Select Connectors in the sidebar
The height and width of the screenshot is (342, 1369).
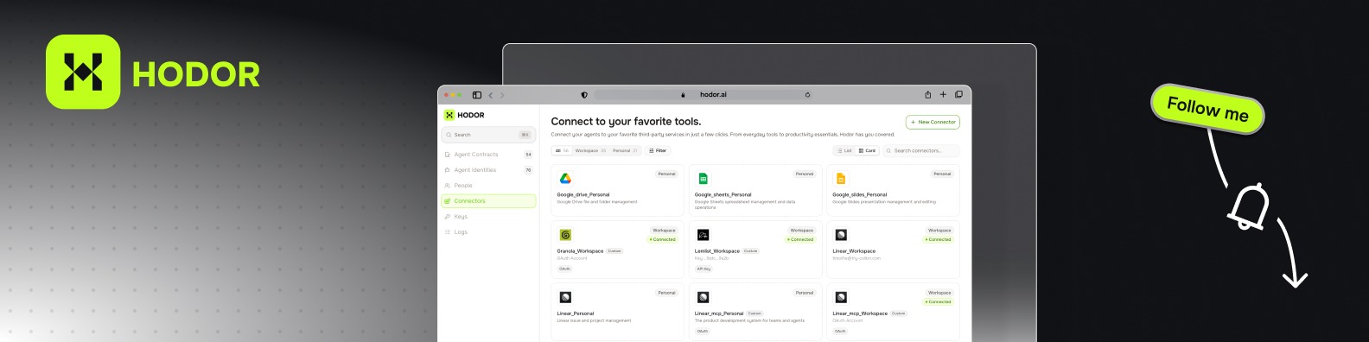[x=488, y=201]
